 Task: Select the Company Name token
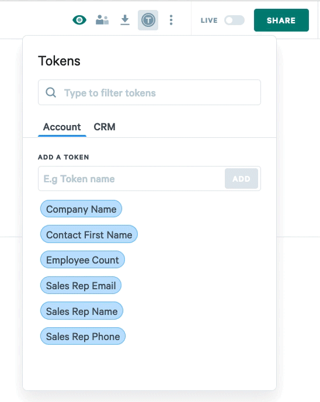(x=81, y=209)
